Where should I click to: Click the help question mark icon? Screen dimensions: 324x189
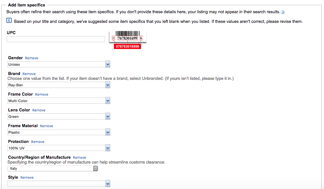click(282, 12)
